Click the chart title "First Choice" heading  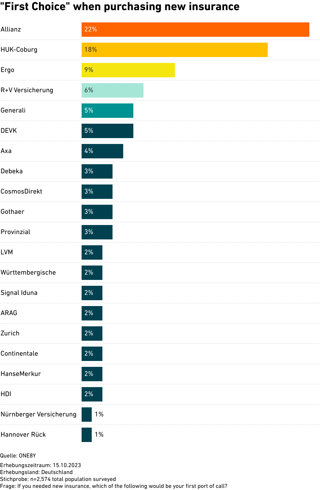coord(120,7)
